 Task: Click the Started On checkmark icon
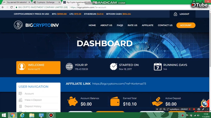click(x=113, y=67)
